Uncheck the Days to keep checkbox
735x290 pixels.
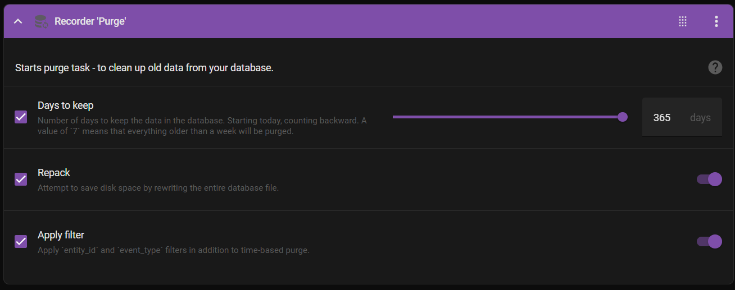pos(21,117)
